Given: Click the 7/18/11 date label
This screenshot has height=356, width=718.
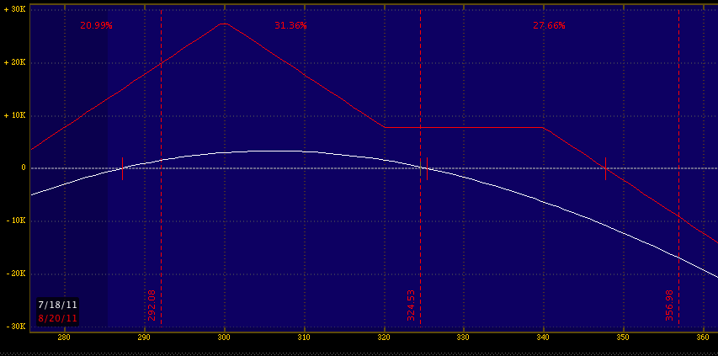Looking at the screenshot, I should click(x=58, y=305).
